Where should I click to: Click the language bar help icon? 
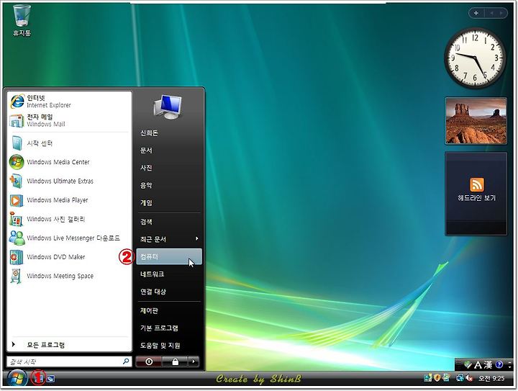coord(499,364)
